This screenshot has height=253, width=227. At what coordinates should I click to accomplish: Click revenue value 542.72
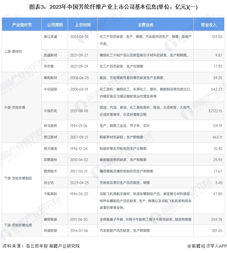click(x=217, y=89)
